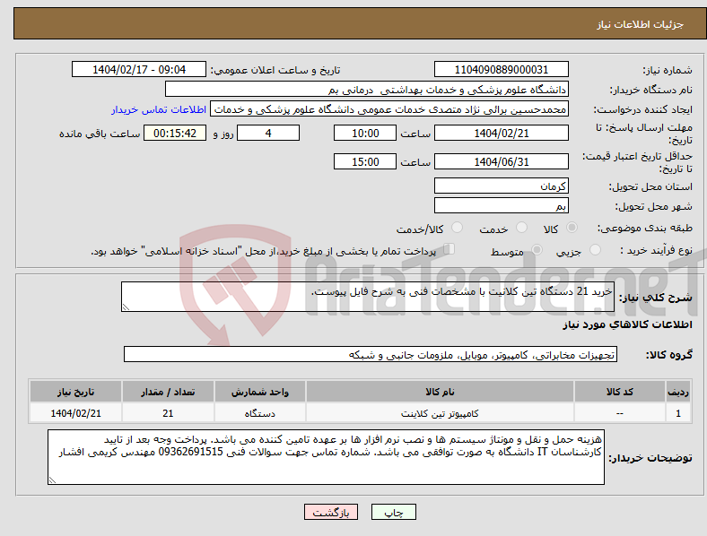The height and width of the screenshot is (536, 707).
Task: Click the row number 1 cell
Action: [678, 413]
